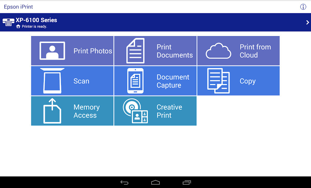
Task: Select the Print from Cloud icon
Action: [218, 51]
